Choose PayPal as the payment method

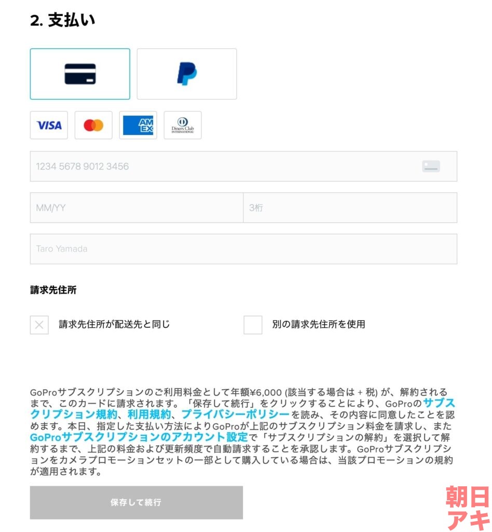coord(187,74)
